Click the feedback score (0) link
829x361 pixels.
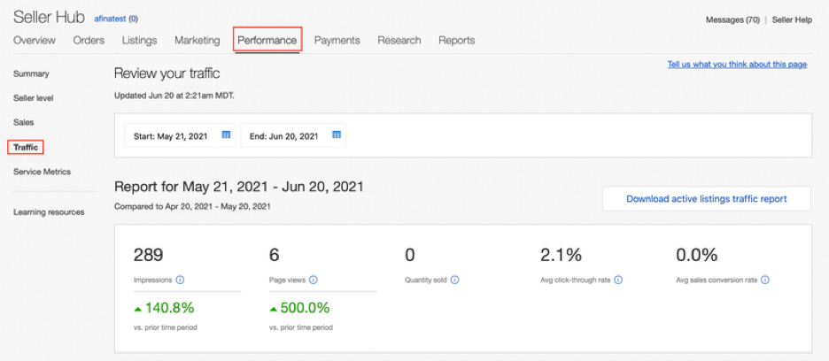133,19
